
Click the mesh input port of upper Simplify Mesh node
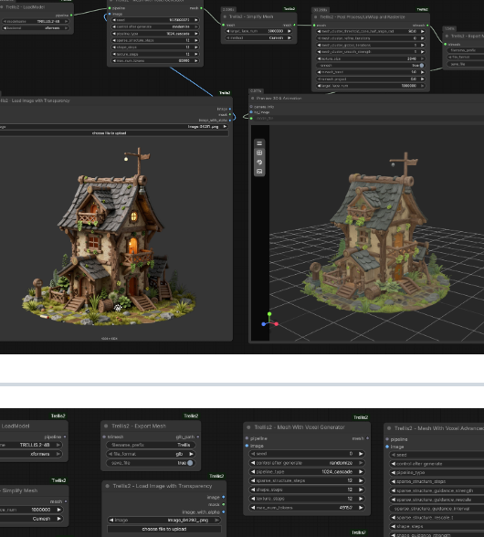tap(224, 25)
